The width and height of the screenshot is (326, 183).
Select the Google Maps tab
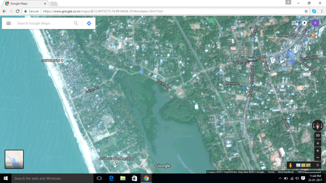pos(24,4)
